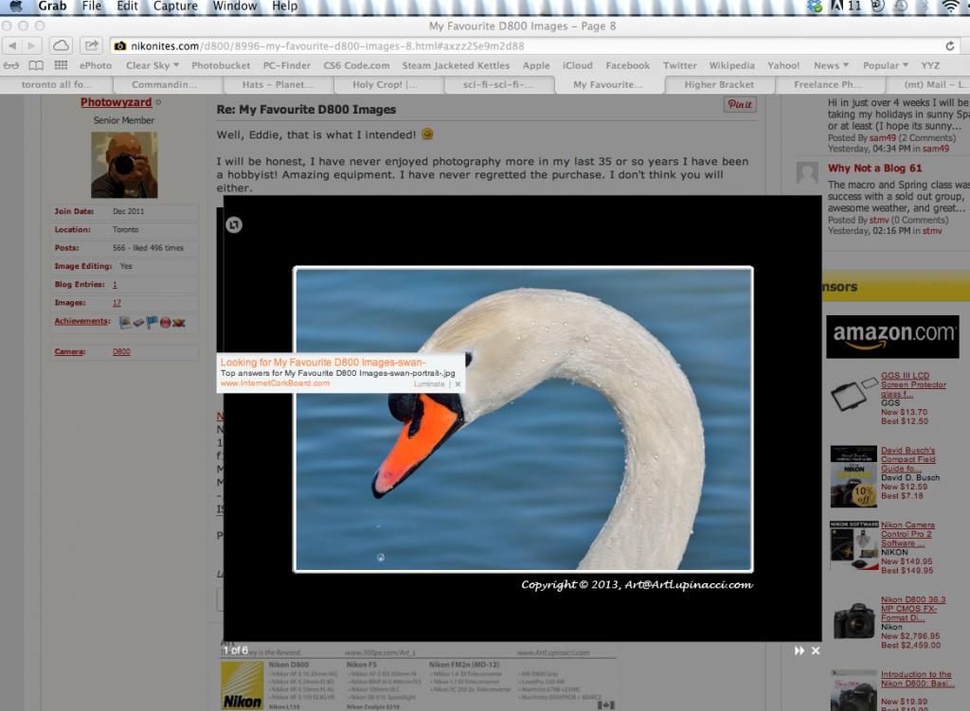Expand the News bookmarks folder
970x711 pixels.
click(832, 65)
